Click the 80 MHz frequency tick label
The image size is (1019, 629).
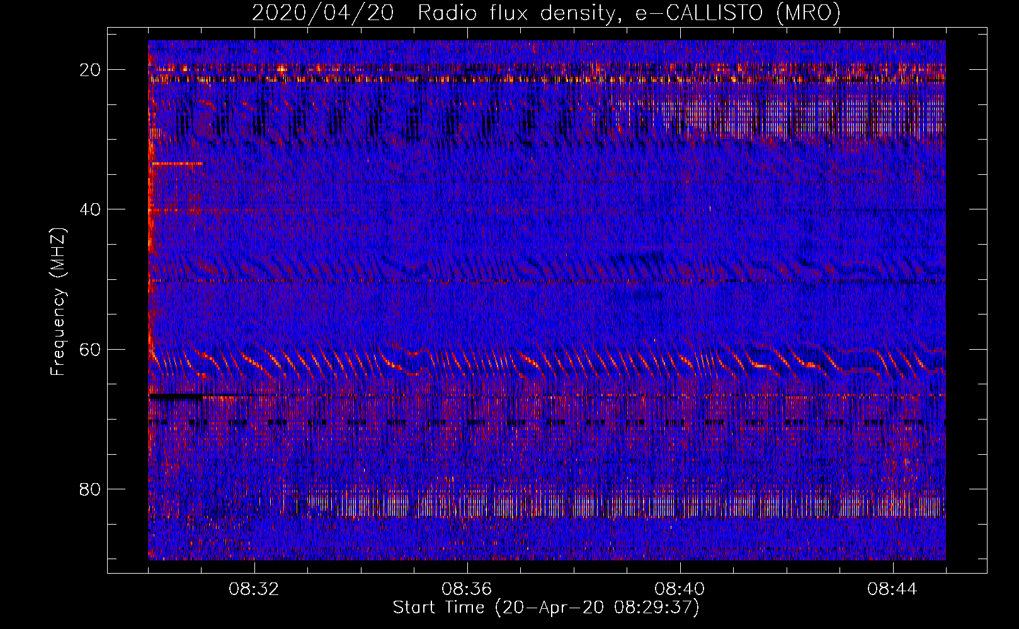pos(91,489)
